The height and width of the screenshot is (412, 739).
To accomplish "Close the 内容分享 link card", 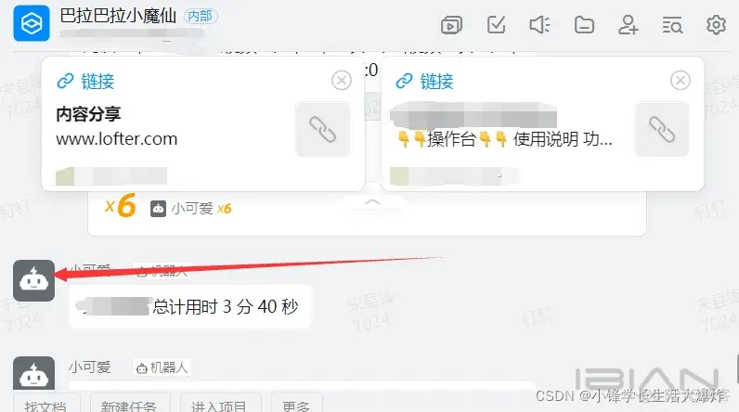I will coord(342,81).
